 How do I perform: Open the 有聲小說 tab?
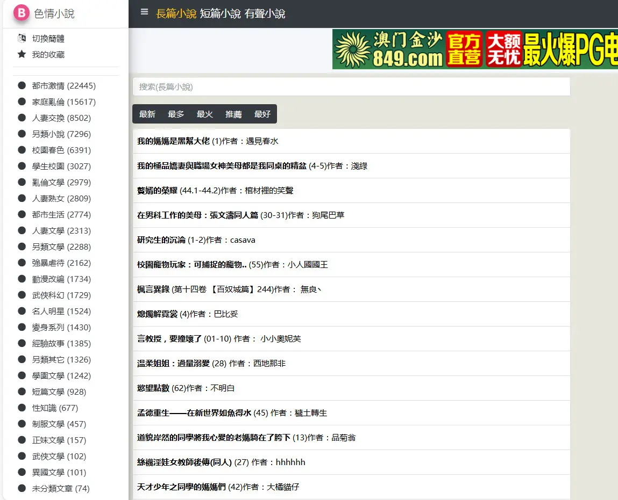point(265,14)
